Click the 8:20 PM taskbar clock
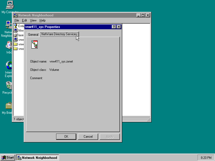215x161 pixels. 206,158
